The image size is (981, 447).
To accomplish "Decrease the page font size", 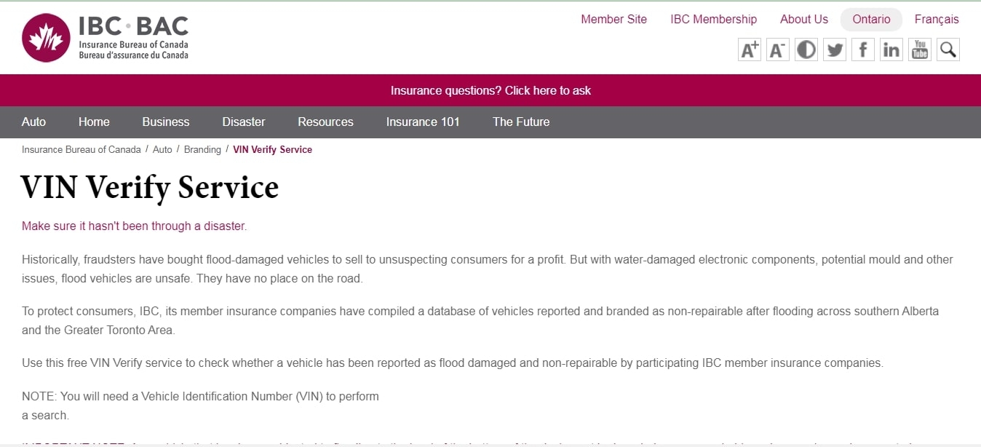I will click(778, 50).
